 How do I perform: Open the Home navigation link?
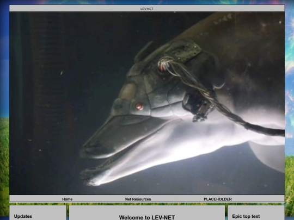[68, 199]
